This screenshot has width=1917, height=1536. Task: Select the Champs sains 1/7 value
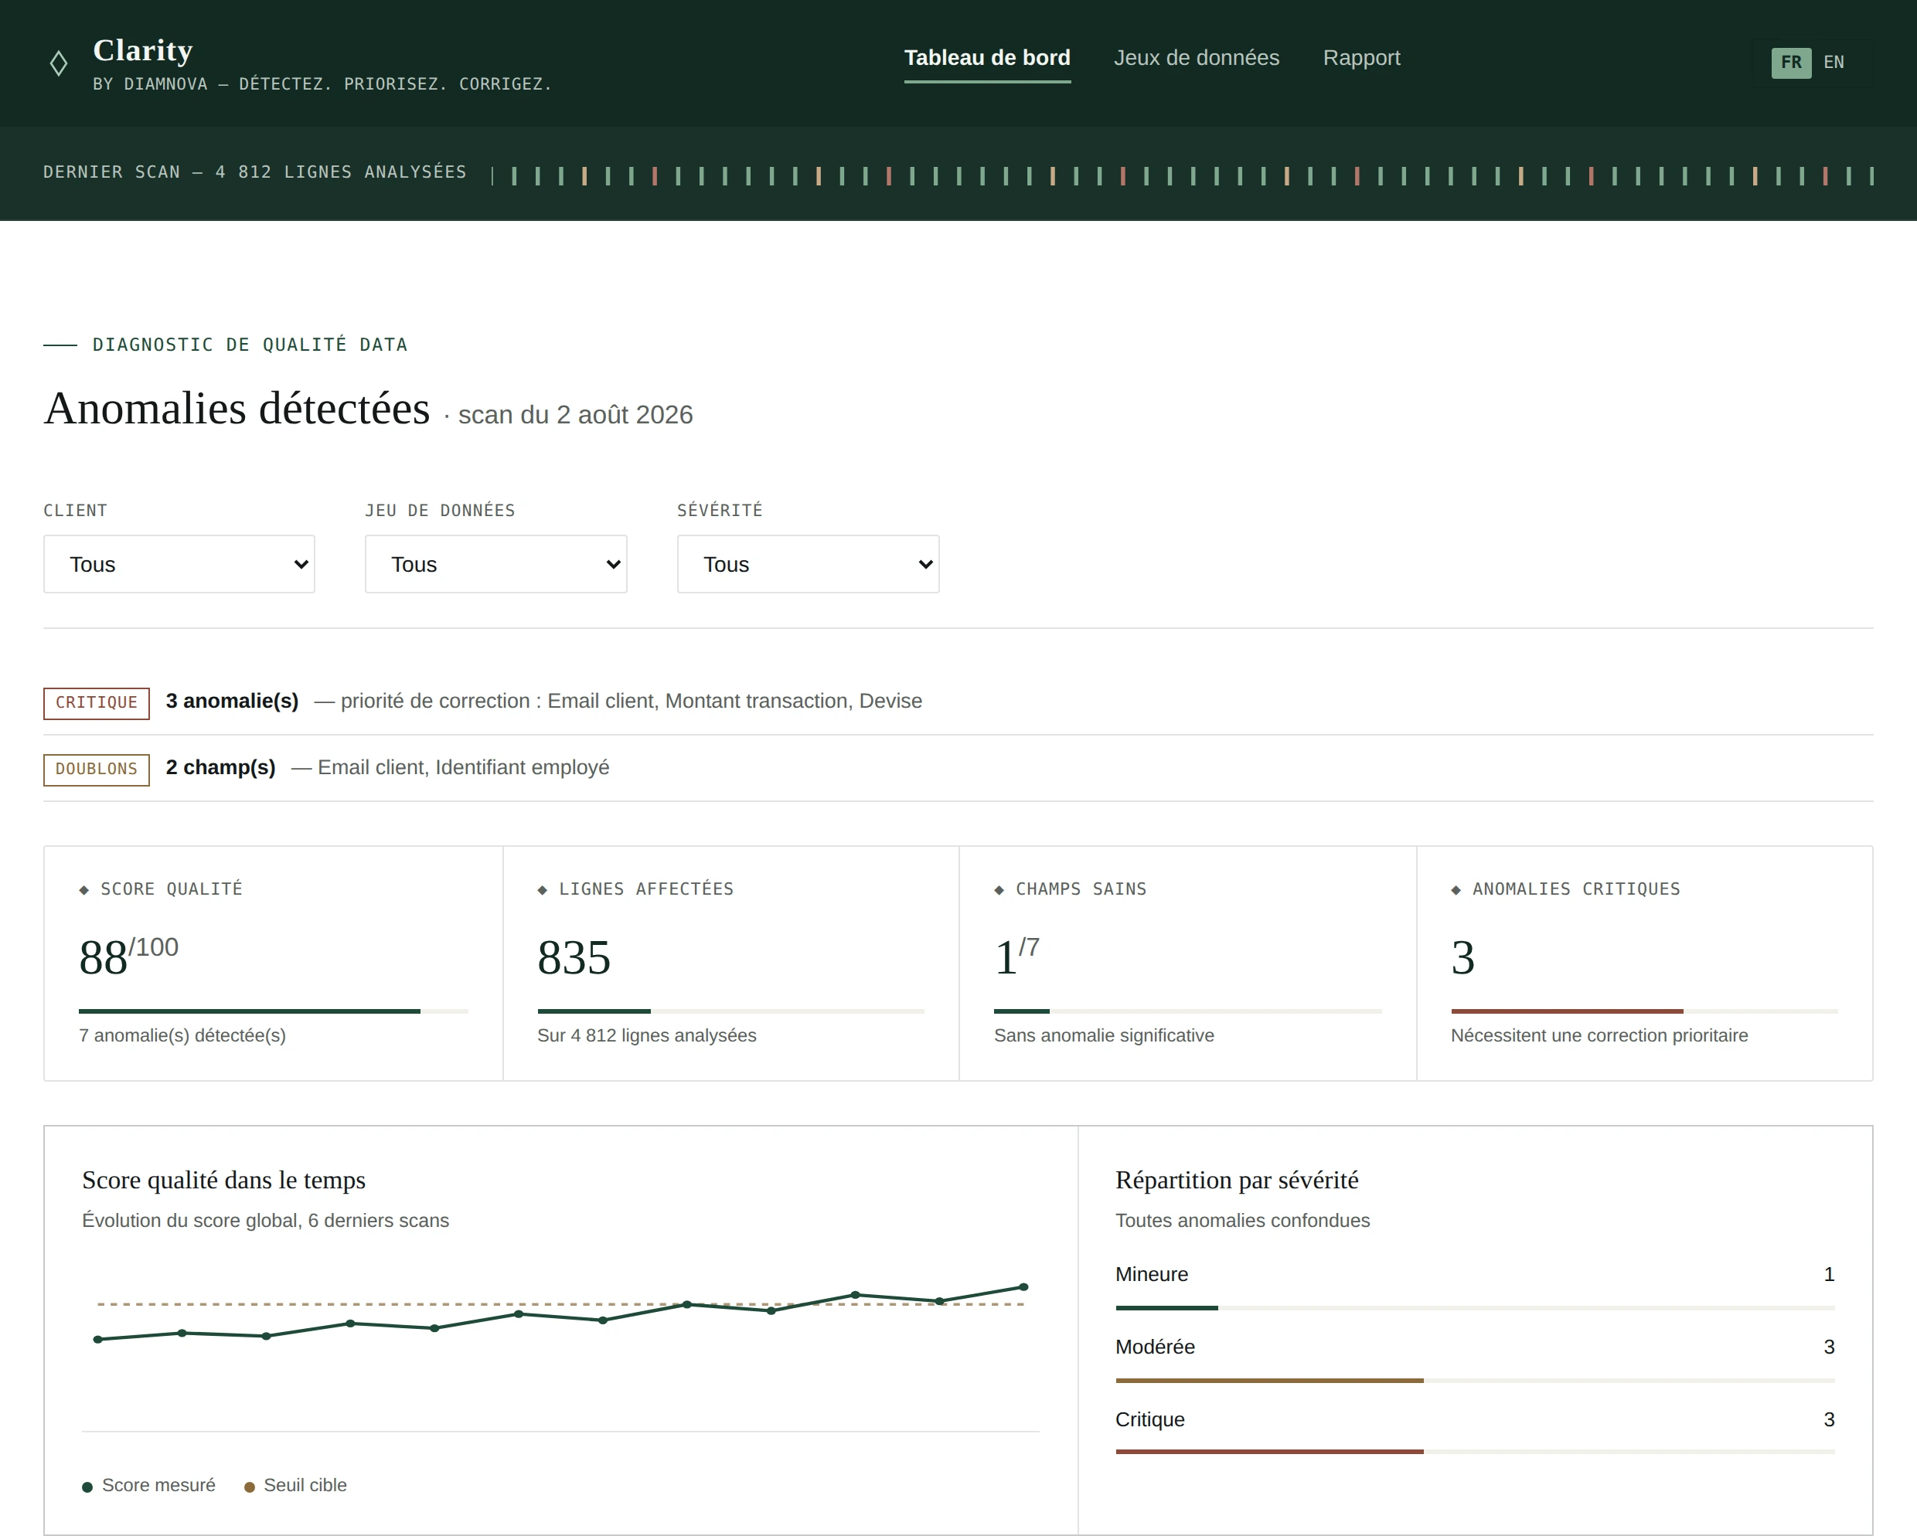coord(1016,957)
